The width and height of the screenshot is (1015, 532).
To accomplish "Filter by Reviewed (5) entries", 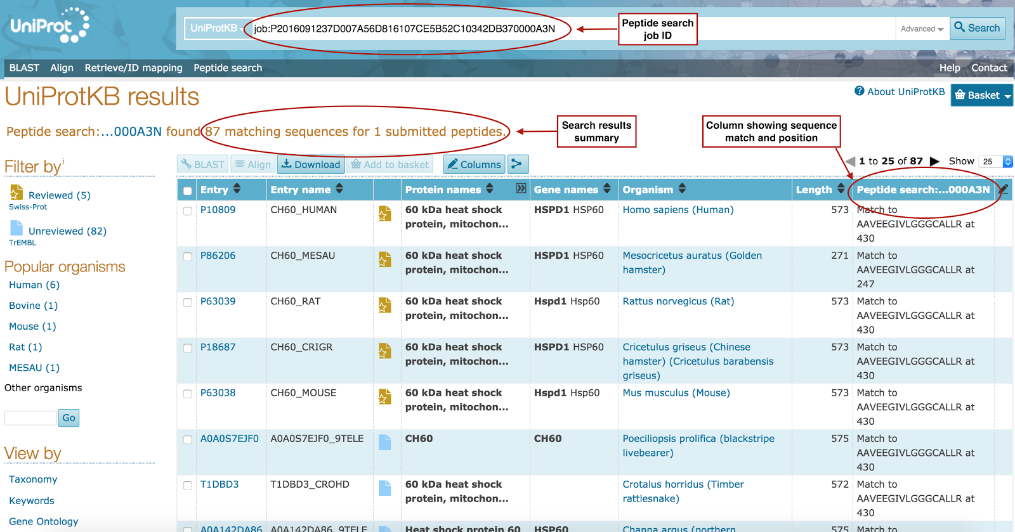I will pos(60,195).
